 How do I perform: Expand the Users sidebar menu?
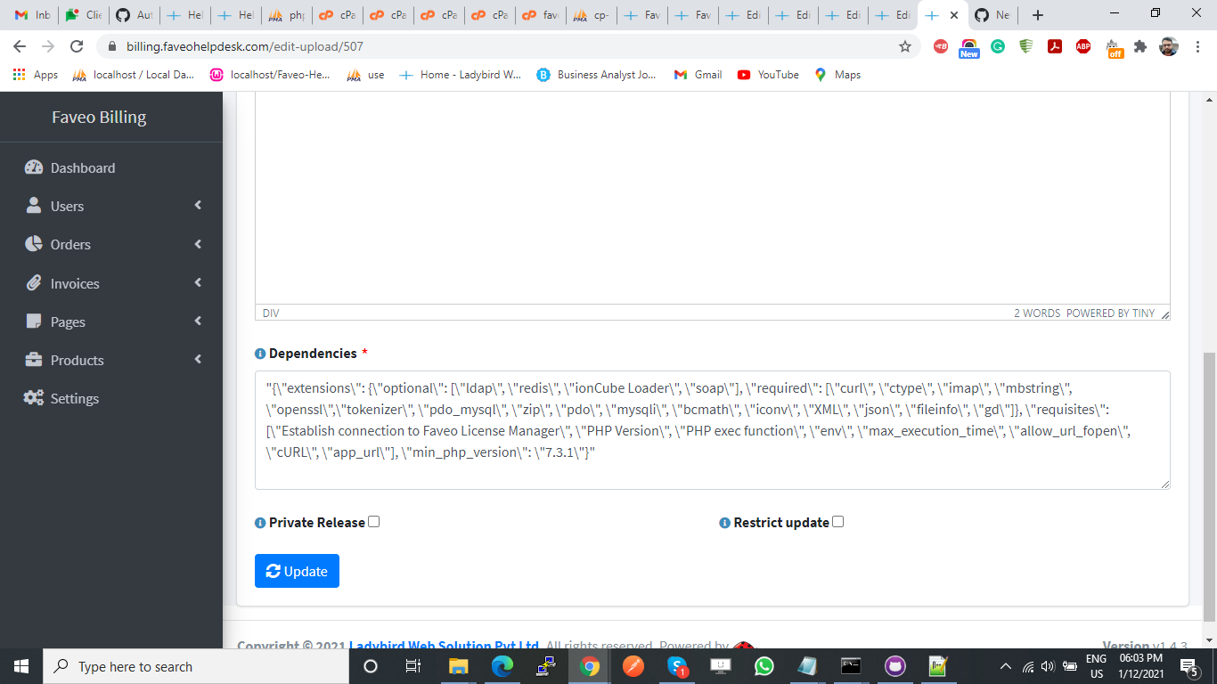tap(200, 206)
